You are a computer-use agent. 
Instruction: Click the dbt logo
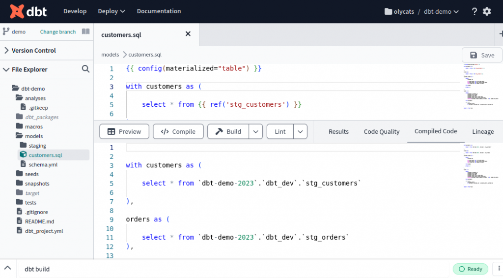coord(28,12)
